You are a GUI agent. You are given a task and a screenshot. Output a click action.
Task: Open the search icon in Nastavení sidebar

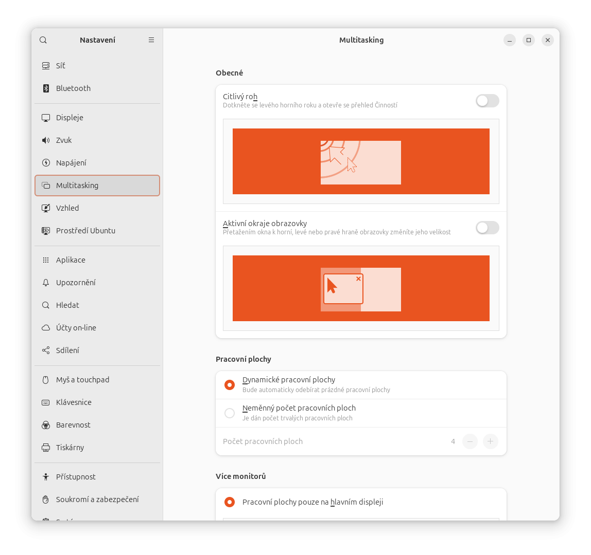[43, 40]
